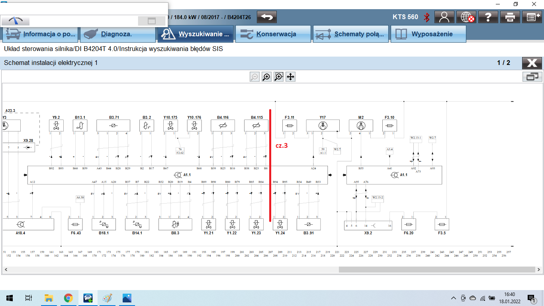Zoom in on the schematic

266,77
